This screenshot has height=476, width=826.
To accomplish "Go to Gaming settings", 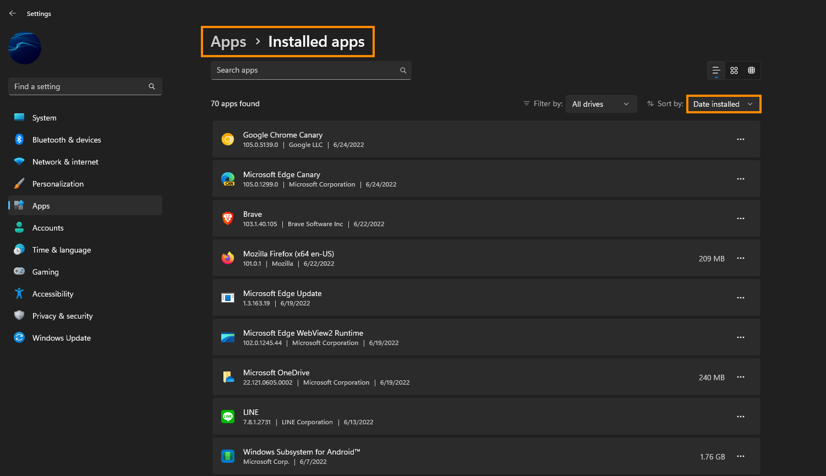I will click(x=85, y=272).
